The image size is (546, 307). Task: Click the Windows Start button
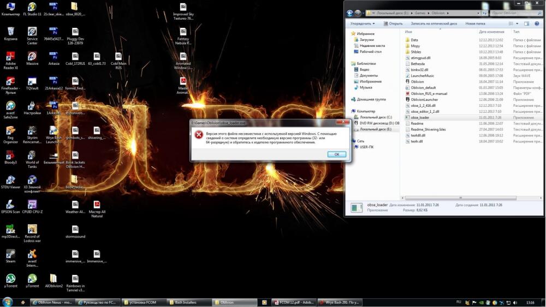pyautogui.click(x=8, y=302)
